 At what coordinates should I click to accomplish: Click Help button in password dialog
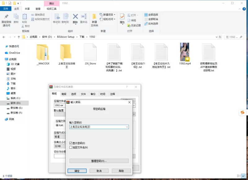[121, 171]
